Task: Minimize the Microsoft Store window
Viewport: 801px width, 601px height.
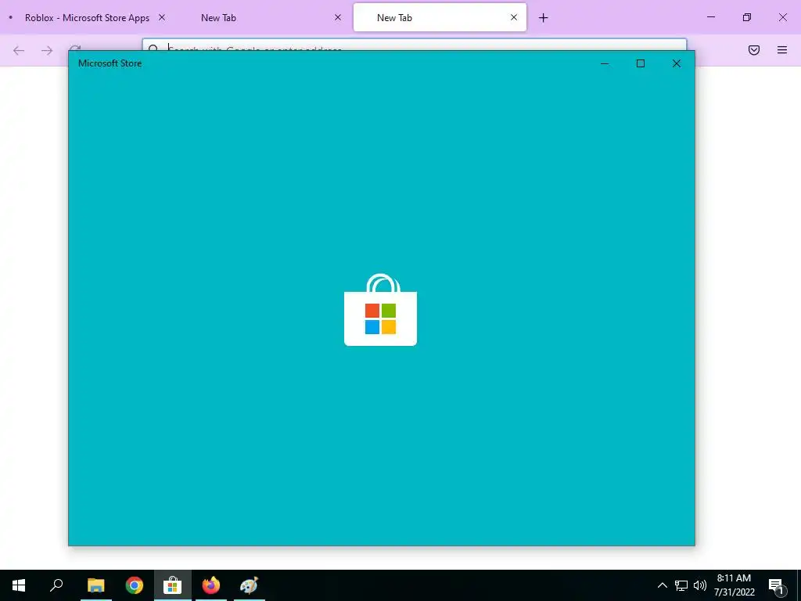Action: [x=605, y=63]
